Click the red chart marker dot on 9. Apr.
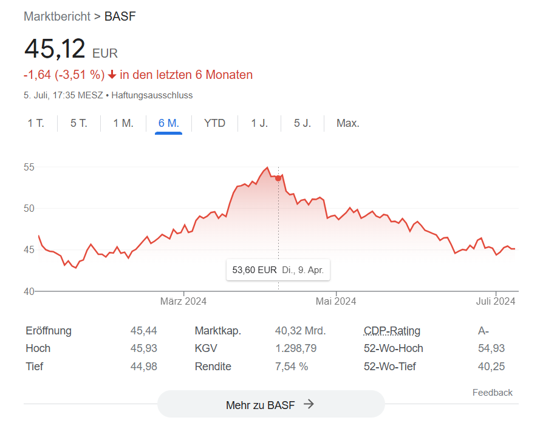 coord(278,178)
